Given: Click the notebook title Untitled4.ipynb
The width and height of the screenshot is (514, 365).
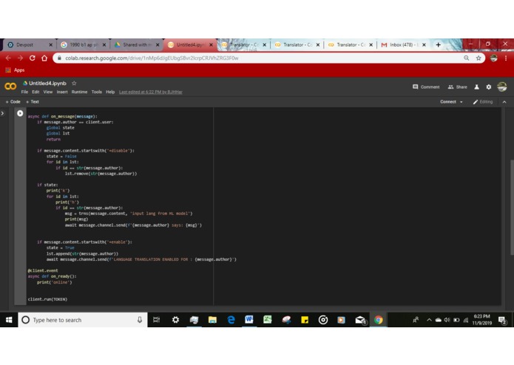Looking at the screenshot, I should point(47,83).
